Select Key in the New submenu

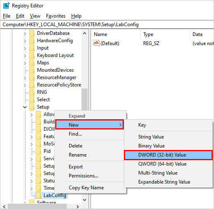pyautogui.click(x=142, y=125)
